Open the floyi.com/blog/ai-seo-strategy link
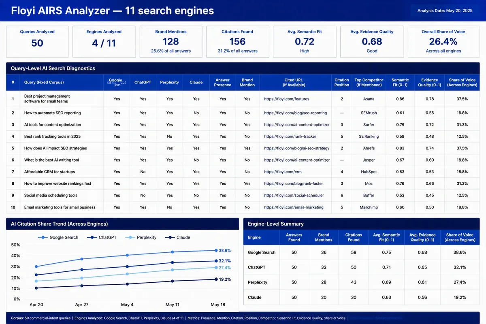The width and height of the screenshot is (486, 324). click(297, 148)
